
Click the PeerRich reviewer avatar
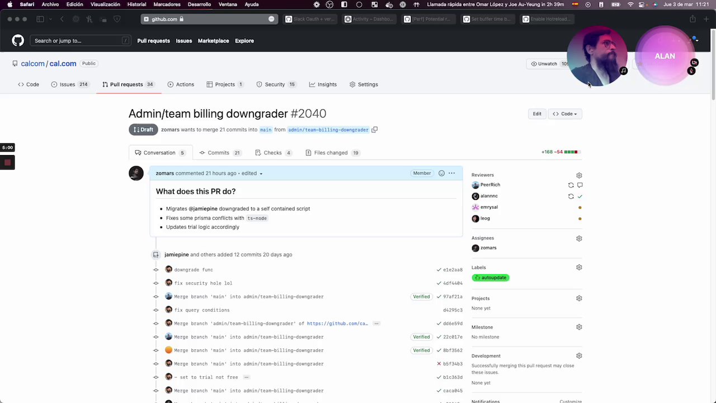coord(475,185)
